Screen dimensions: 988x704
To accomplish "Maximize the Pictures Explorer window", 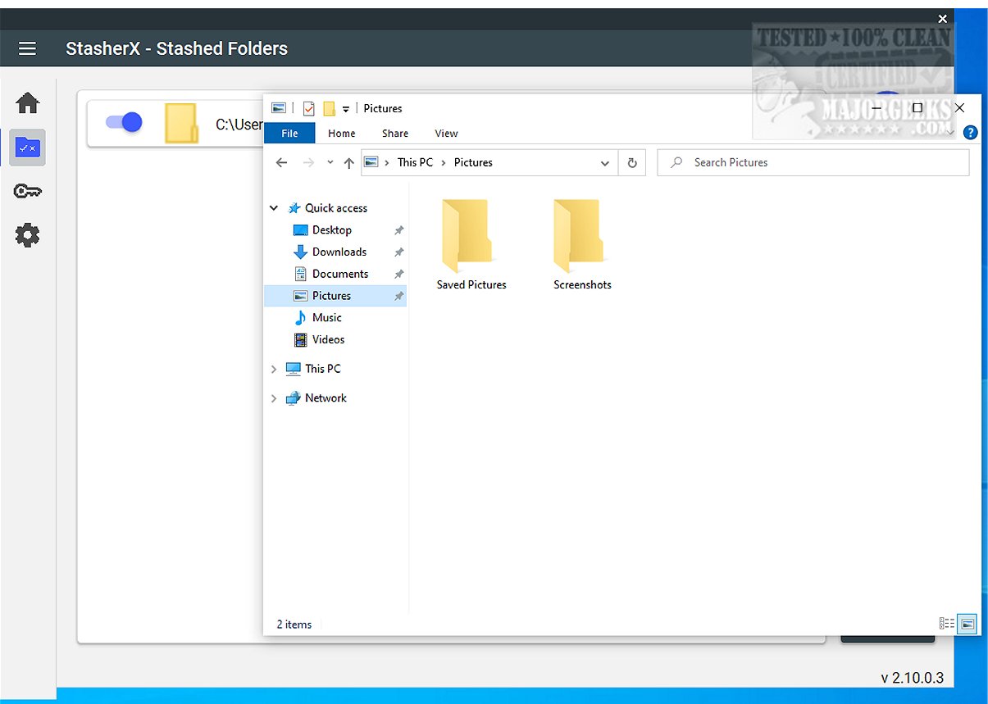I will point(917,108).
